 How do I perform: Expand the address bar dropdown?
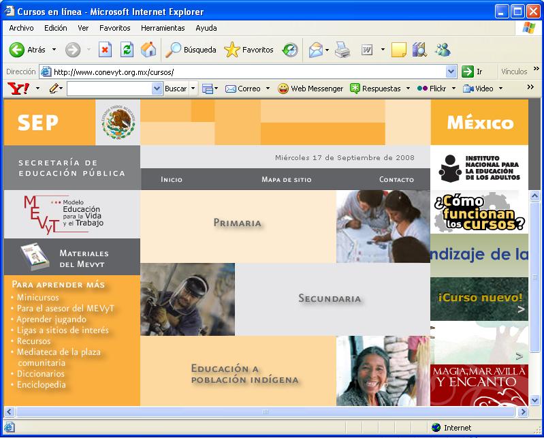[x=451, y=72]
